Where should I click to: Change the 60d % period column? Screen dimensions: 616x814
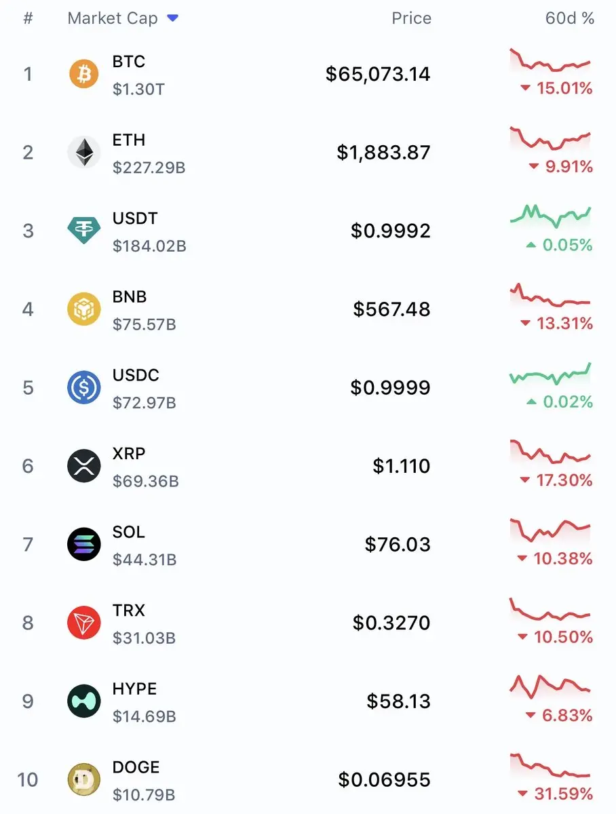click(570, 18)
